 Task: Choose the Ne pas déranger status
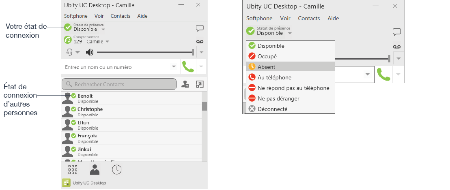pyautogui.click(x=291, y=98)
